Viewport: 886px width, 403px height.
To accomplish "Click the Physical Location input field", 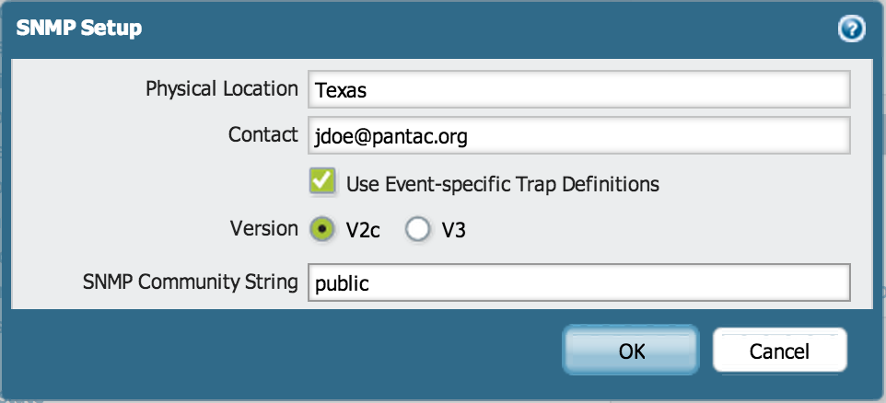I will click(577, 90).
